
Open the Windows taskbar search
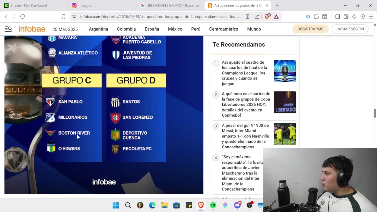point(128,205)
